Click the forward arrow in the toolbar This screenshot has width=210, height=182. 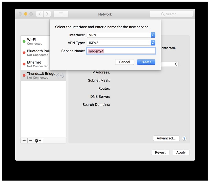[x=47, y=14]
